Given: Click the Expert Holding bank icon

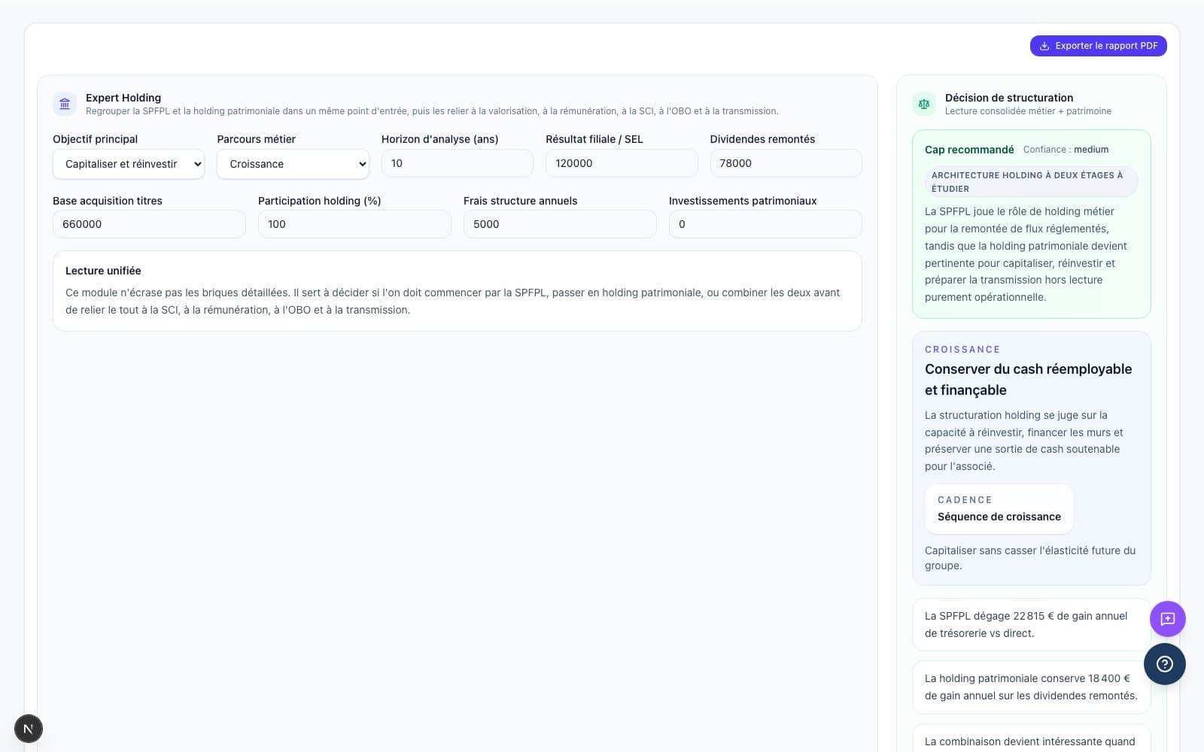Looking at the screenshot, I should (x=65, y=104).
